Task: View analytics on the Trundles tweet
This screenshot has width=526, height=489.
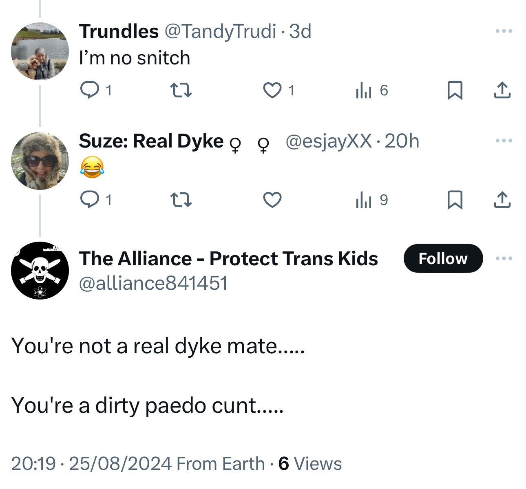Action: [x=364, y=90]
